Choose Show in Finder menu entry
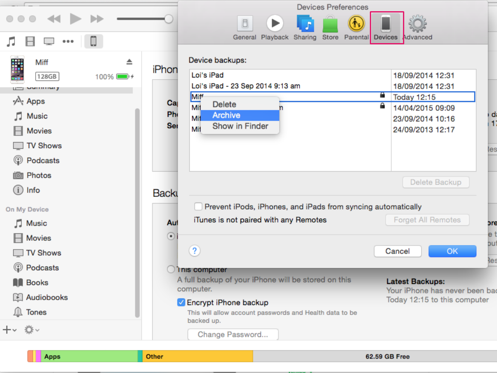 (x=240, y=126)
